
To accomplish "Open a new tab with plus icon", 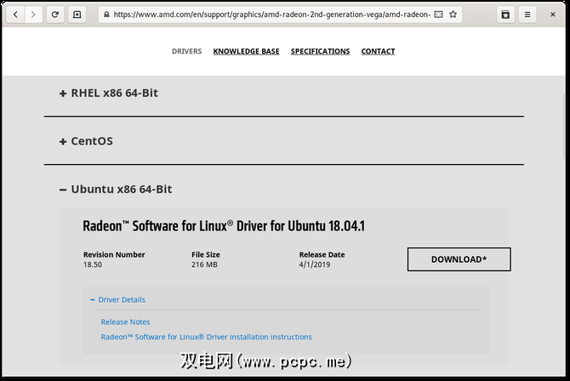I will click(77, 14).
